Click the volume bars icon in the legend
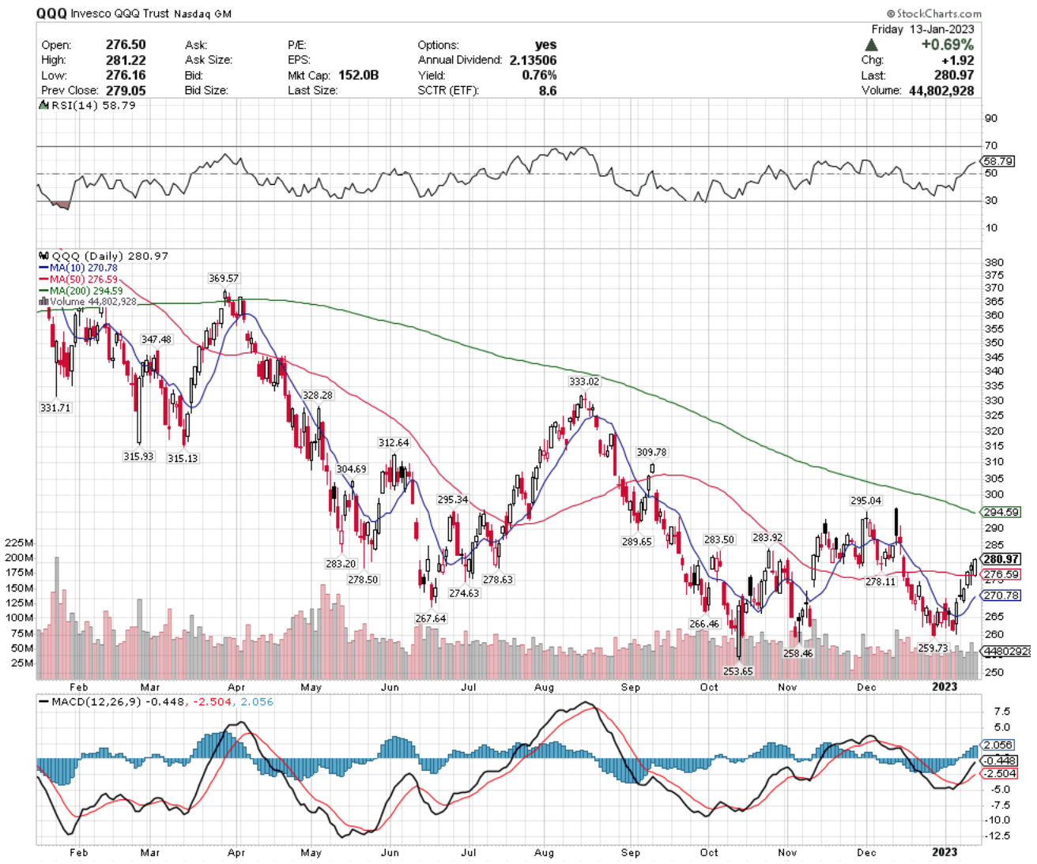Screen dimensions: 1037x864 coord(43,302)
